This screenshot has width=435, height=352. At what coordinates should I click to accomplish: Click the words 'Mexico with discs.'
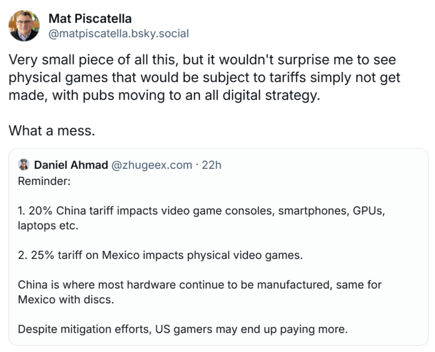point(66,299)
